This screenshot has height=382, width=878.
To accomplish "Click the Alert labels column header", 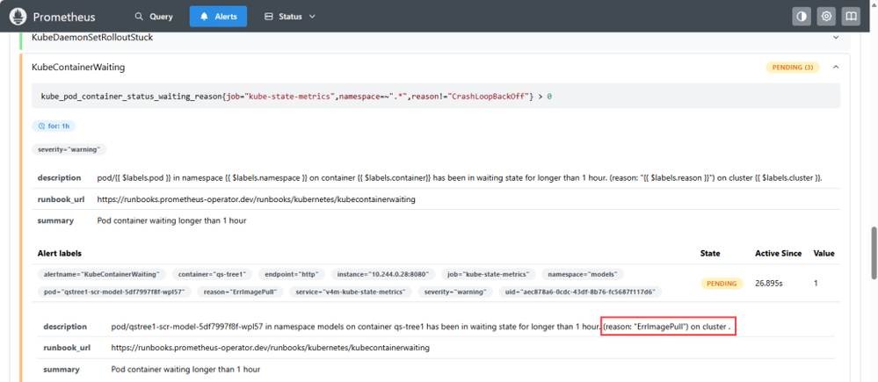I will [60, 254].
